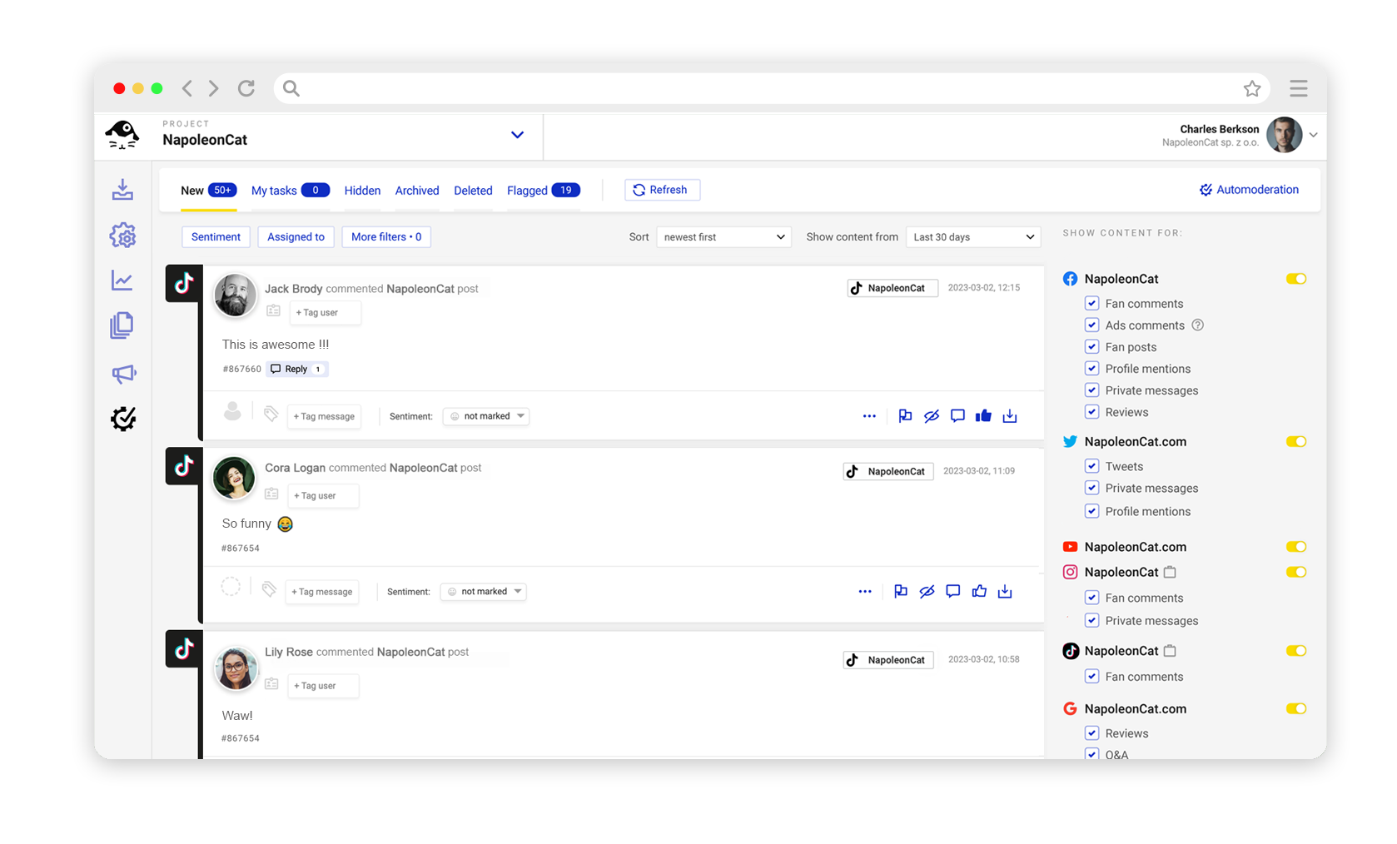Open the reports documents icon in sidebar
Viewport: 1397px width, 844px height.
(122, 325)
